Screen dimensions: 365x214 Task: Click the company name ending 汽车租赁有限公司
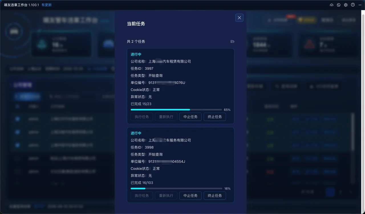pos(170,61)
